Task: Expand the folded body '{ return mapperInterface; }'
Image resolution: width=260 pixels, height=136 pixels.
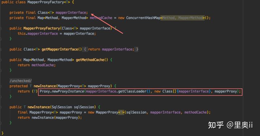Action: click(111, 49)
